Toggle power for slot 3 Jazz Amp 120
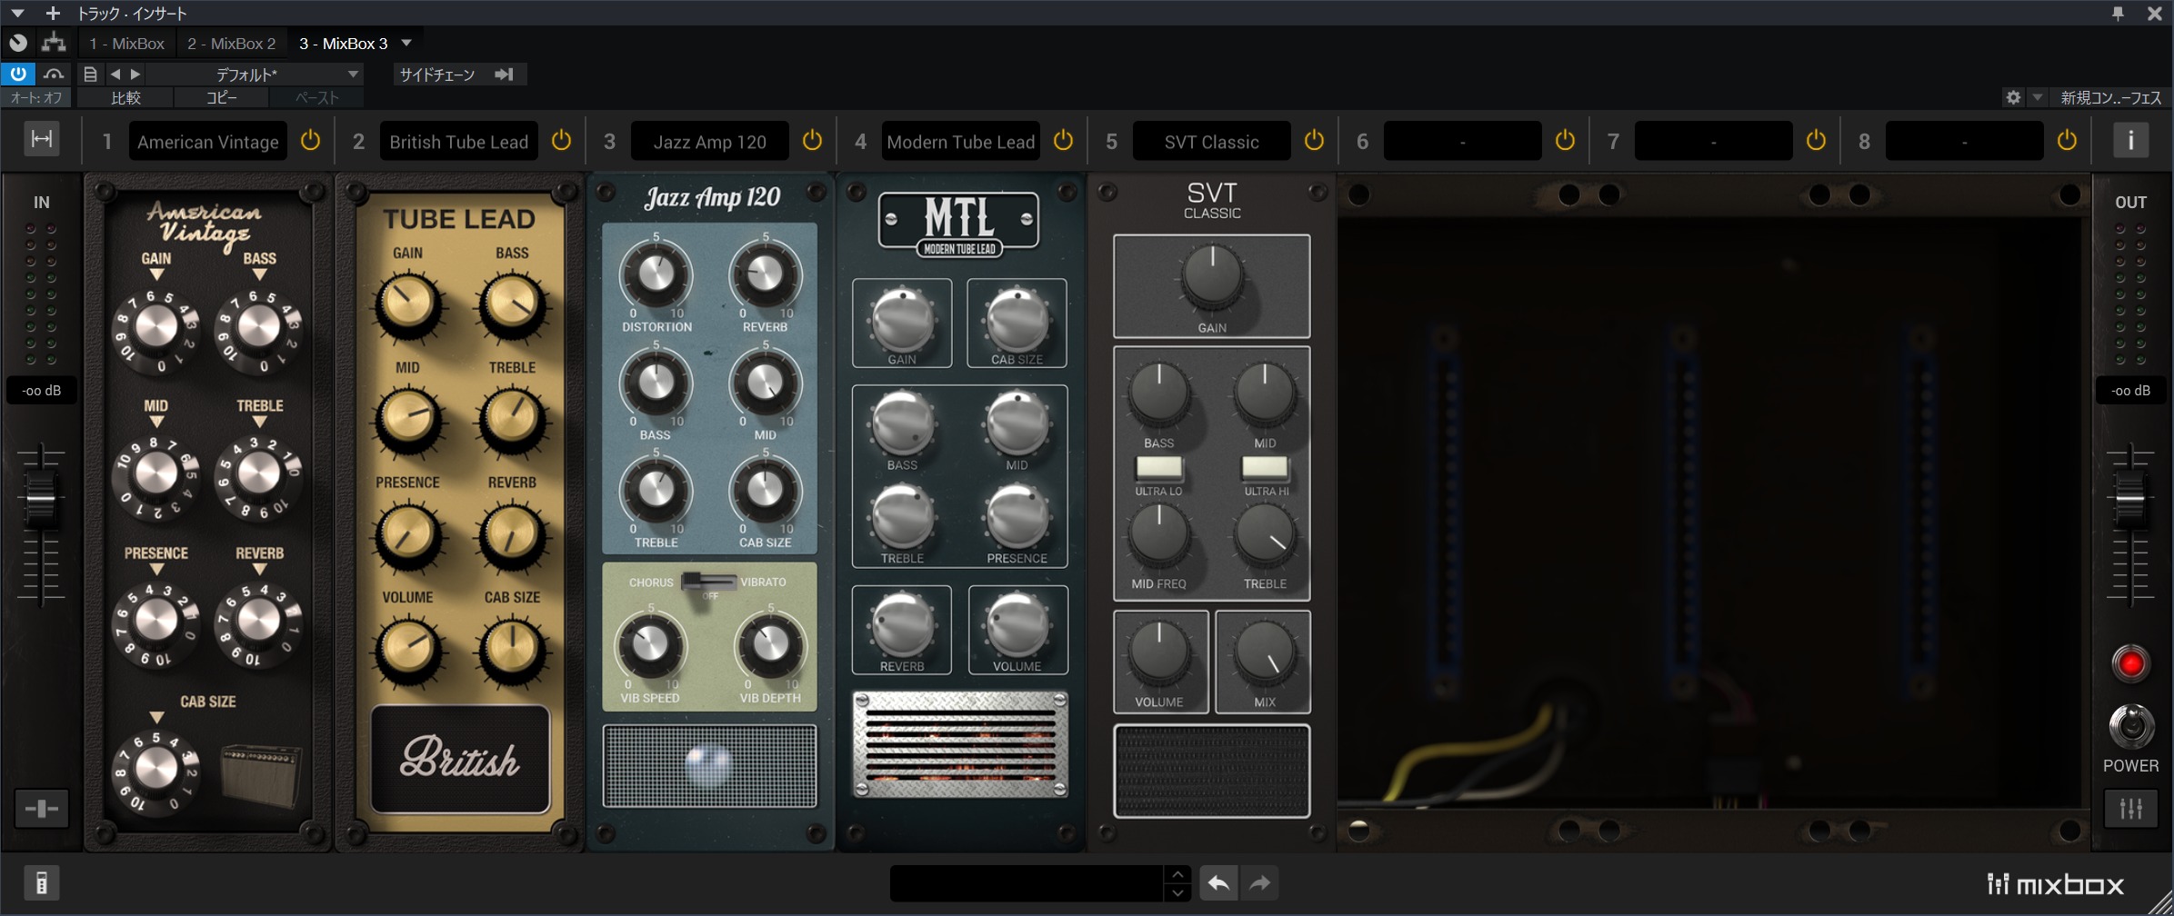Viewport: 2174px width, 916px height. coord(813,141)
